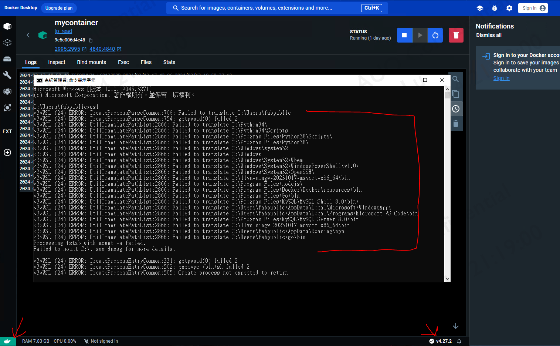Search within container logs using magnifier icon
This screenshot has width=560, height=346.
456,79
